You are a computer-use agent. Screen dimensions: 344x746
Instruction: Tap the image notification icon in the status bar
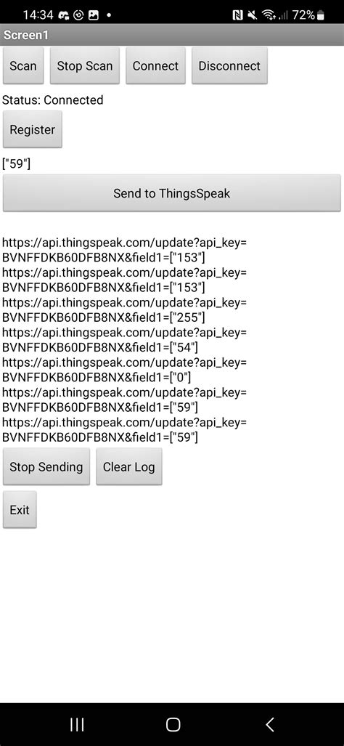click(94, 15)
